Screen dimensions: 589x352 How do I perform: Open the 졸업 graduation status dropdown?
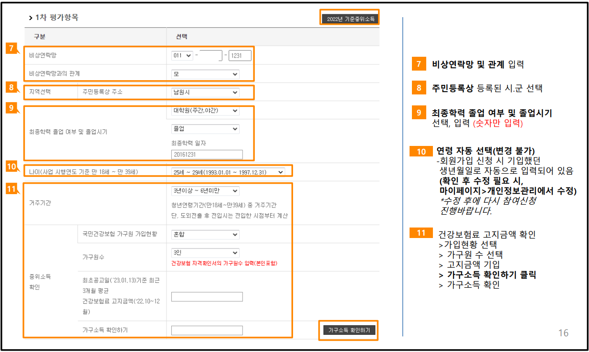[205, 129]
